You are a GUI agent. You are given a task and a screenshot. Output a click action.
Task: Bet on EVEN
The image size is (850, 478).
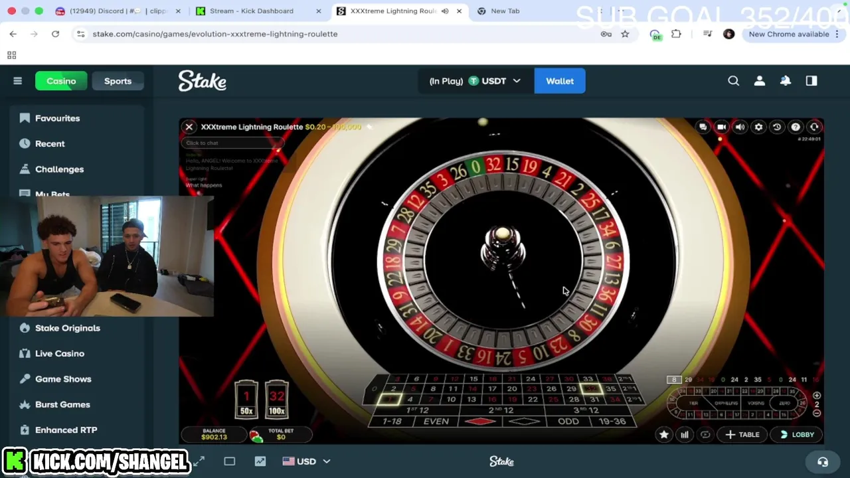click(436, 422)
